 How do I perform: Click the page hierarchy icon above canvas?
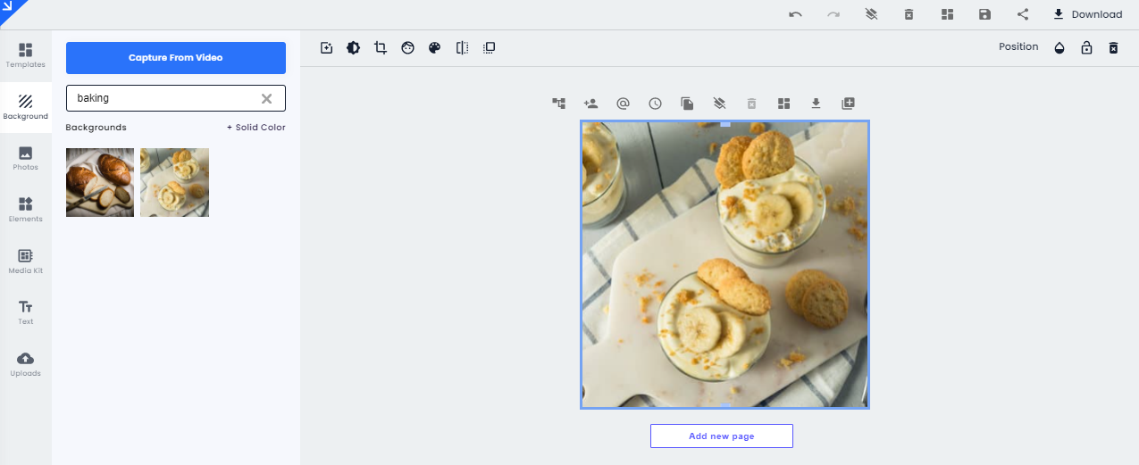(558, 104)
